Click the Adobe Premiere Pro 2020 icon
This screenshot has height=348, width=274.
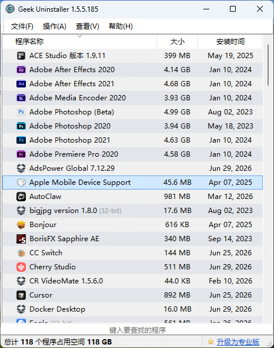click(21, 154)
